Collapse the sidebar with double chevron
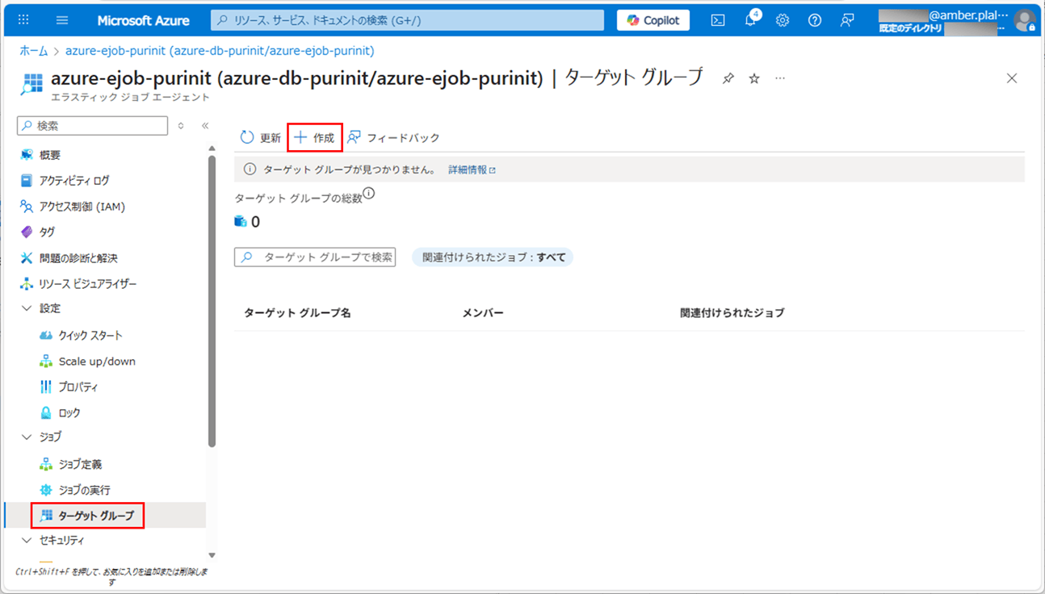The image size is (1045, 594). coord(205,126)
